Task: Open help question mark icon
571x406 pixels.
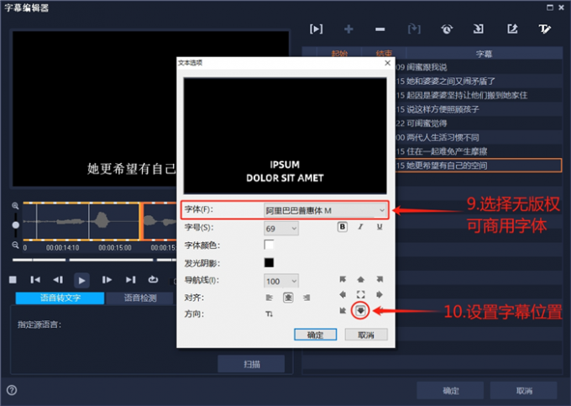Action: point(12,390)
